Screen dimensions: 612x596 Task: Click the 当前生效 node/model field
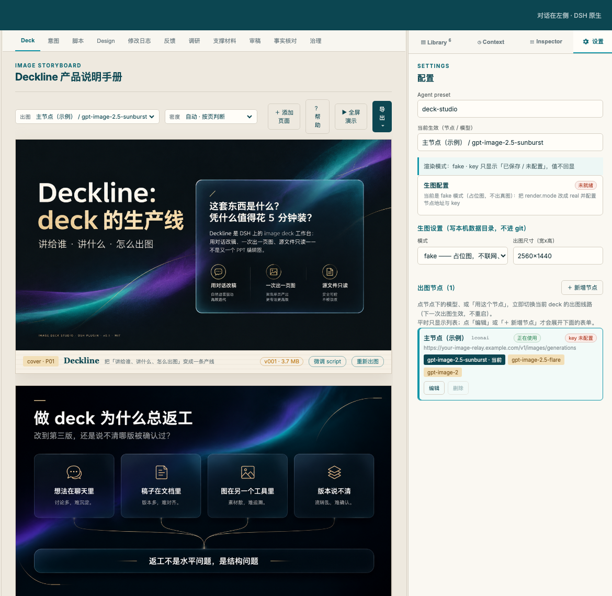point(510,142)
